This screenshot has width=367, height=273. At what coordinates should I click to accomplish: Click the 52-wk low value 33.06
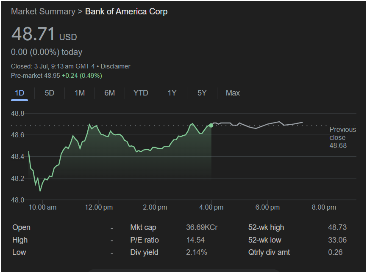337,240
